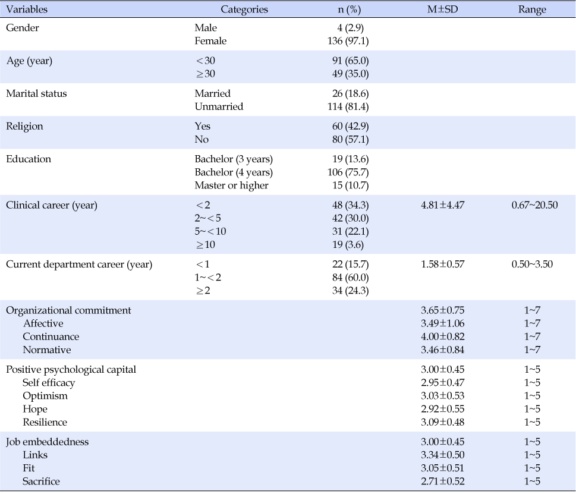The width and height of the screenshot is (576, 494).
Task: Click the M±SD column header
Action: [442, 10]
